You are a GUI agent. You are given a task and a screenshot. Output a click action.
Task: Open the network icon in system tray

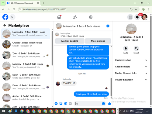(x=124, y=111)
